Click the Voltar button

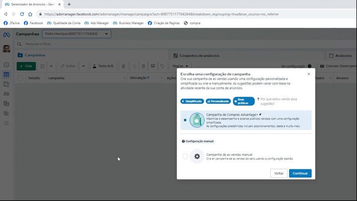point(279,173)
